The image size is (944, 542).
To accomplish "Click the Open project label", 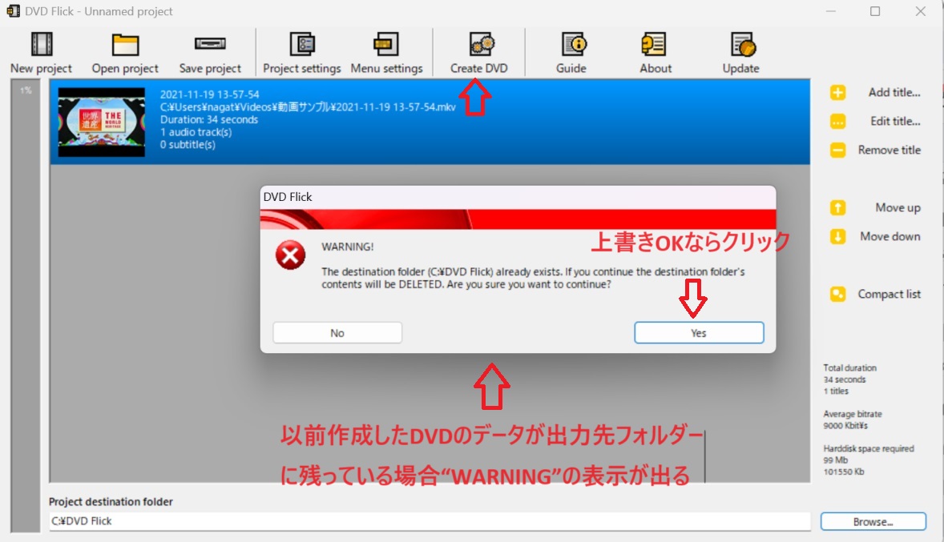I will pos(125,69).
